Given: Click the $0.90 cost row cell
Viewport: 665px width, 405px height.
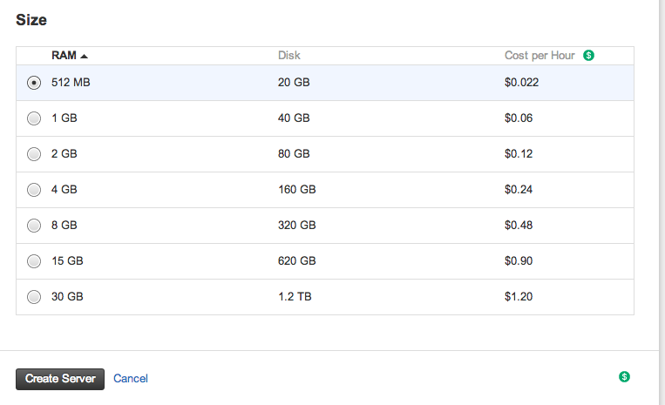Looking at the screenshot, I should click(x=519, y=261).
